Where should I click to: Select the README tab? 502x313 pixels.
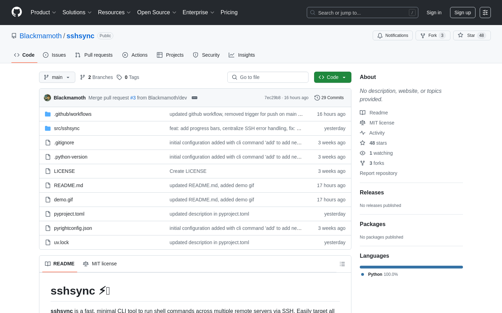tap(60, 264)
